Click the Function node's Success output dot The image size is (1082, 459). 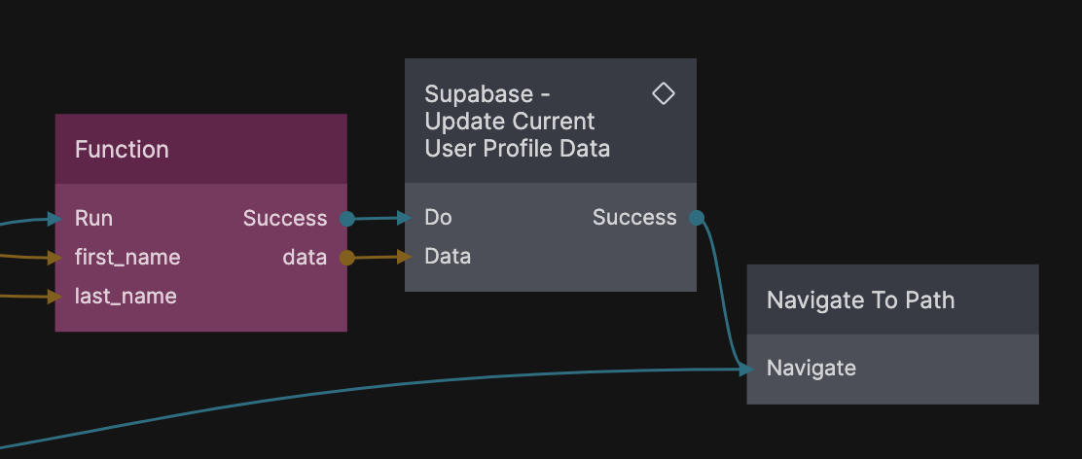point(346,219)
